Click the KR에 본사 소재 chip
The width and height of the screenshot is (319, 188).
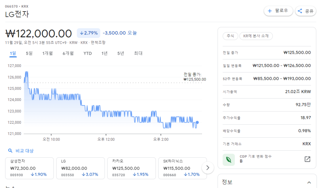(x=256, y=36)
